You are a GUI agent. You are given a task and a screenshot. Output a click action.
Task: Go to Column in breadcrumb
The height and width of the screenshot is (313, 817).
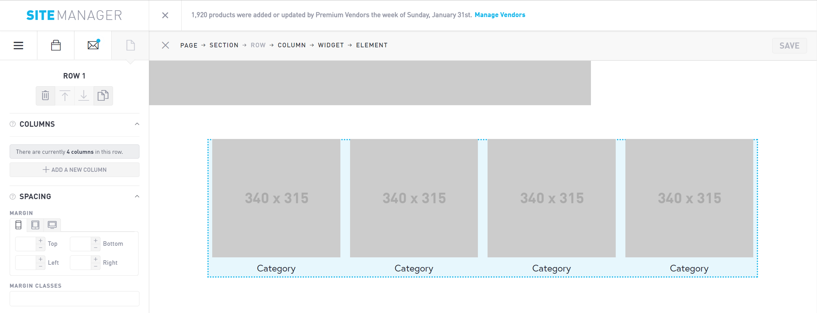tap(292, 45)
